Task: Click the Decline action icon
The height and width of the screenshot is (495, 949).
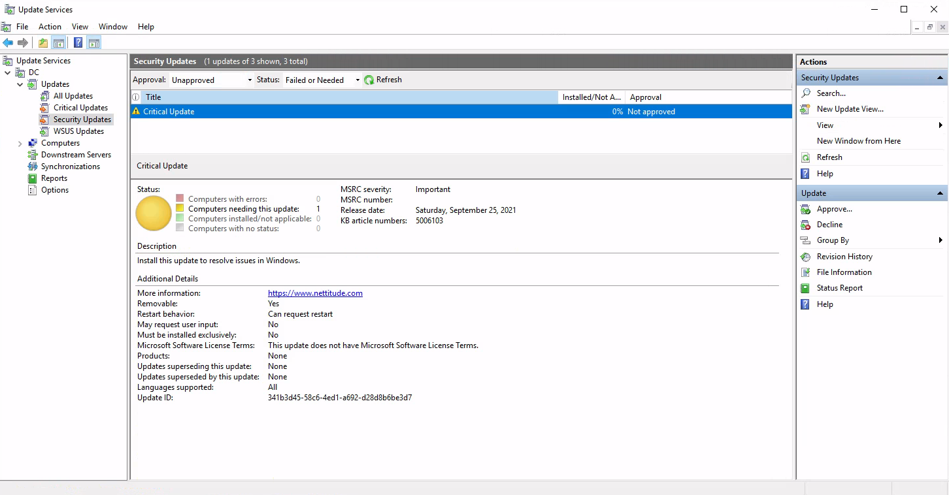Action: [x=806, y=225]
